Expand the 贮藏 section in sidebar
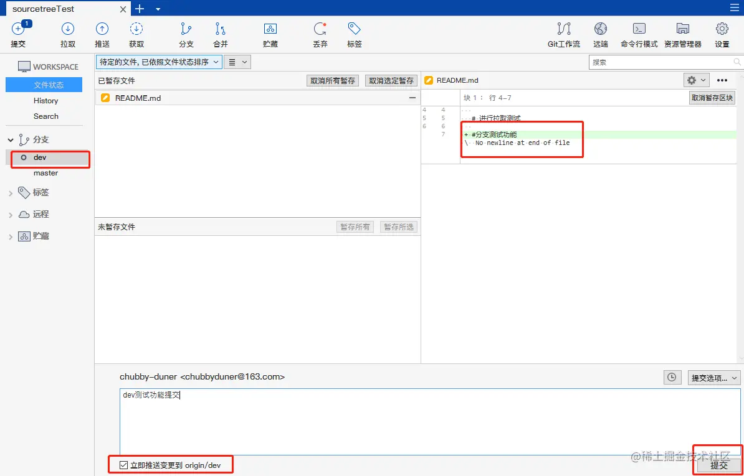The height and width of the screenshot is (476, 744). pos(11,236)
